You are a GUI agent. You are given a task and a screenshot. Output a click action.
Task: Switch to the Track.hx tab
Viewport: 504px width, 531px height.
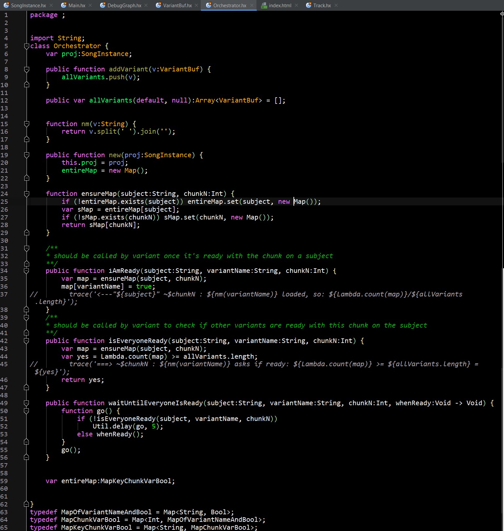point(322,5)
